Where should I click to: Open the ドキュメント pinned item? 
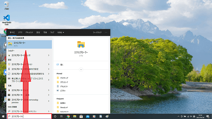tap(63, 86)
